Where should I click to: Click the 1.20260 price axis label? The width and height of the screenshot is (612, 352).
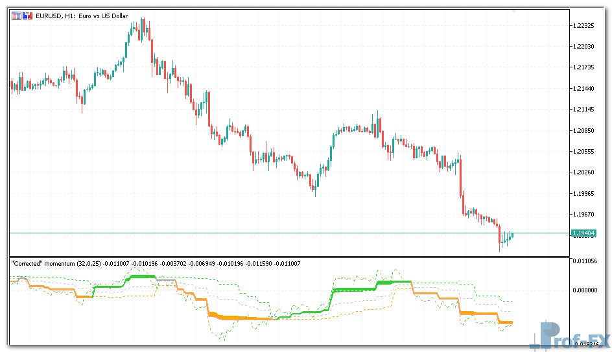(x=584, y=172)
